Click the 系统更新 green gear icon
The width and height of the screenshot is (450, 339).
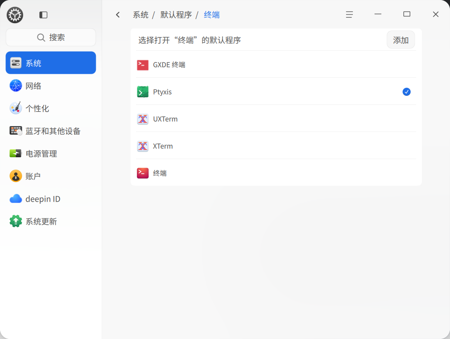coord(16,221)
